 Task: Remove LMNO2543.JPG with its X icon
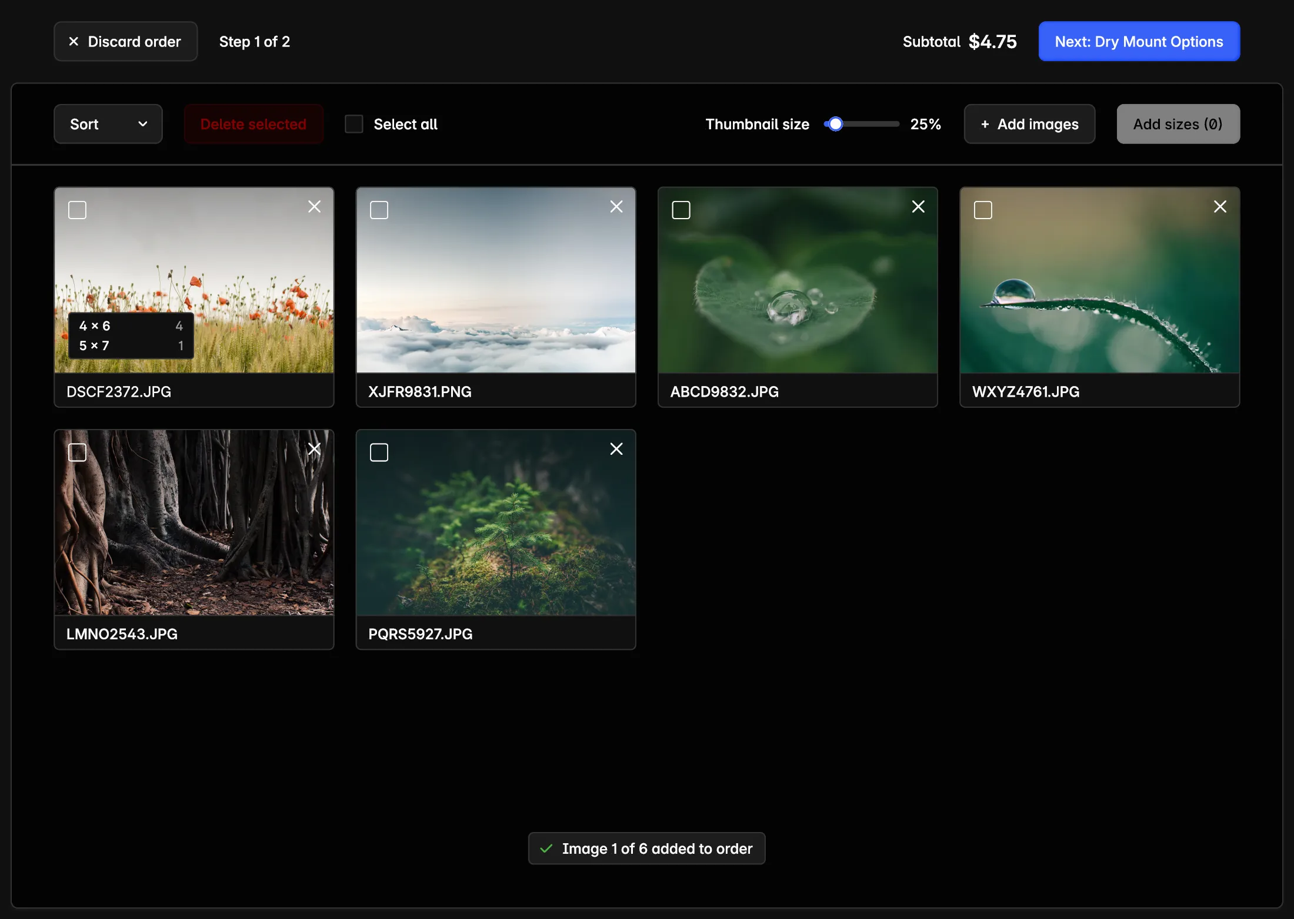coord(314,449)
